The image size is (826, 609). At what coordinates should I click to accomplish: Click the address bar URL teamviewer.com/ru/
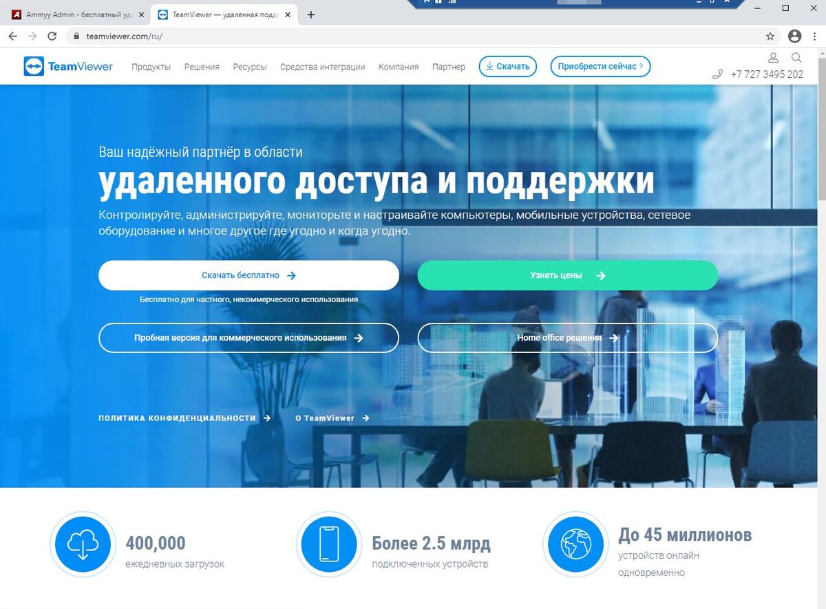[125, 36]
